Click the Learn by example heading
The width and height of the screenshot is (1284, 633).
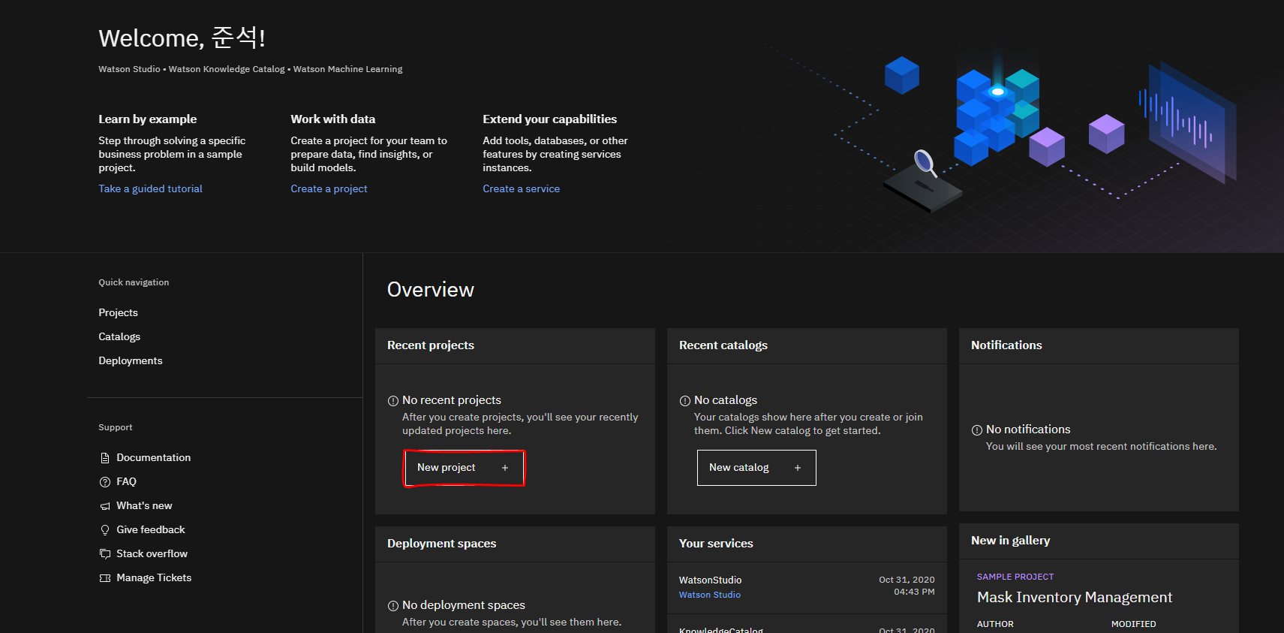[x=148, y=119]
